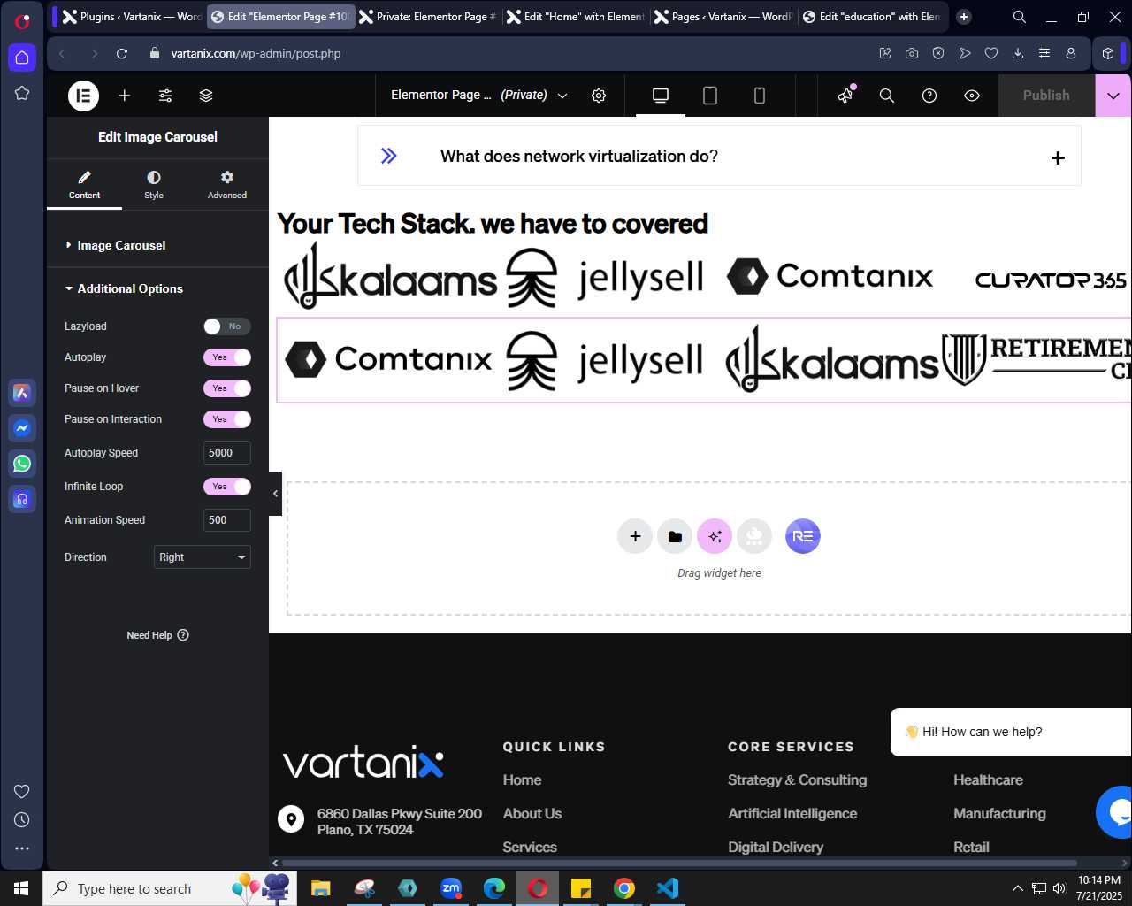This screenshot has height=906, width=1132.
Task: Open the Elementor Page document dropdown
Action: 479,95
